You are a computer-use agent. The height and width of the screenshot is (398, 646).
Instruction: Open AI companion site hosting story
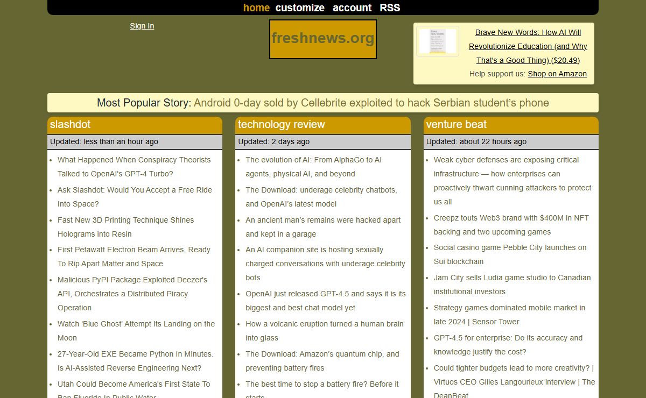325,264
